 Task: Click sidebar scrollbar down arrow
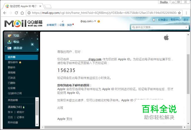click(x=37, y=124)
